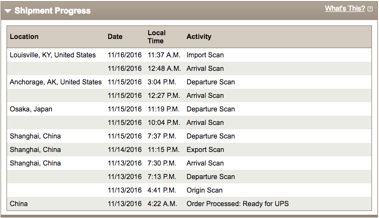Screen dimensions: 379x218
Task: Click the Origin Scan activity
Action: [204, 190]
